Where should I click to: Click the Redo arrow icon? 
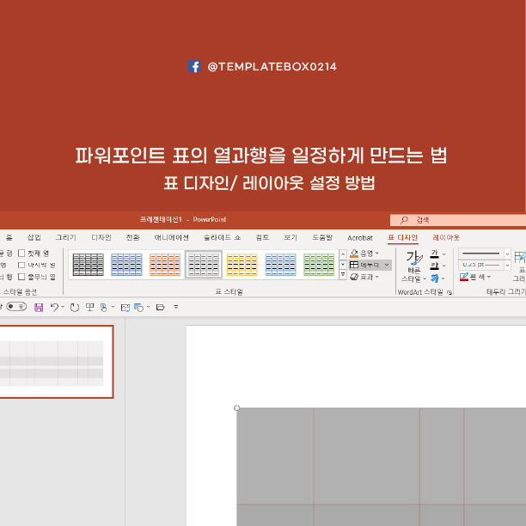(x=75, y=307)
